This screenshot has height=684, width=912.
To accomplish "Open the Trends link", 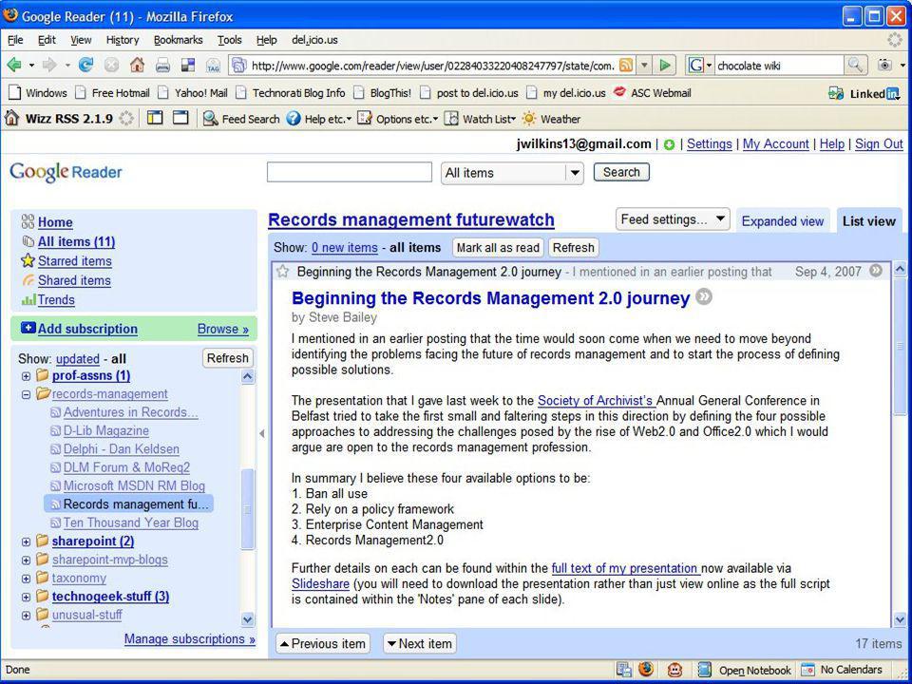I will click(x=56, y=299).
